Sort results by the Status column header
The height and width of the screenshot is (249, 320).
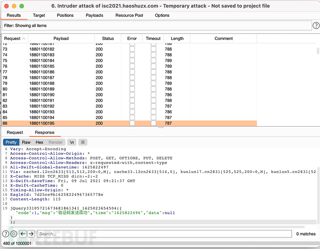(108, 38)
